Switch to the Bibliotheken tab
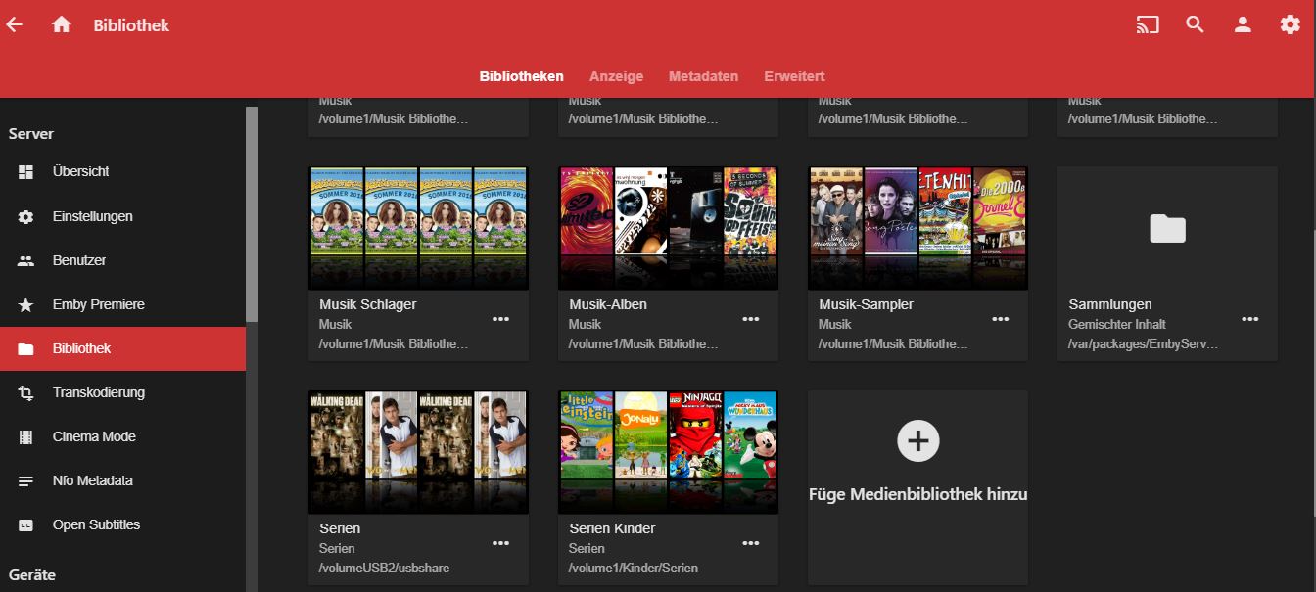The image size is (1316, 592). (521, 76)
